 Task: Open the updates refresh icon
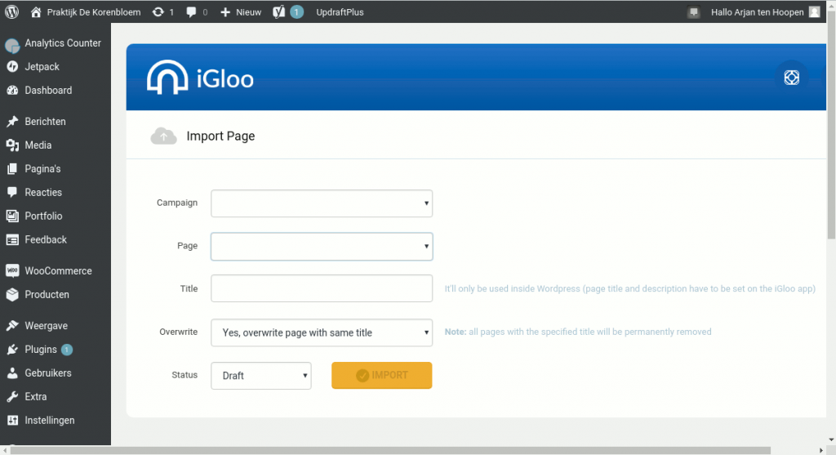158,12
